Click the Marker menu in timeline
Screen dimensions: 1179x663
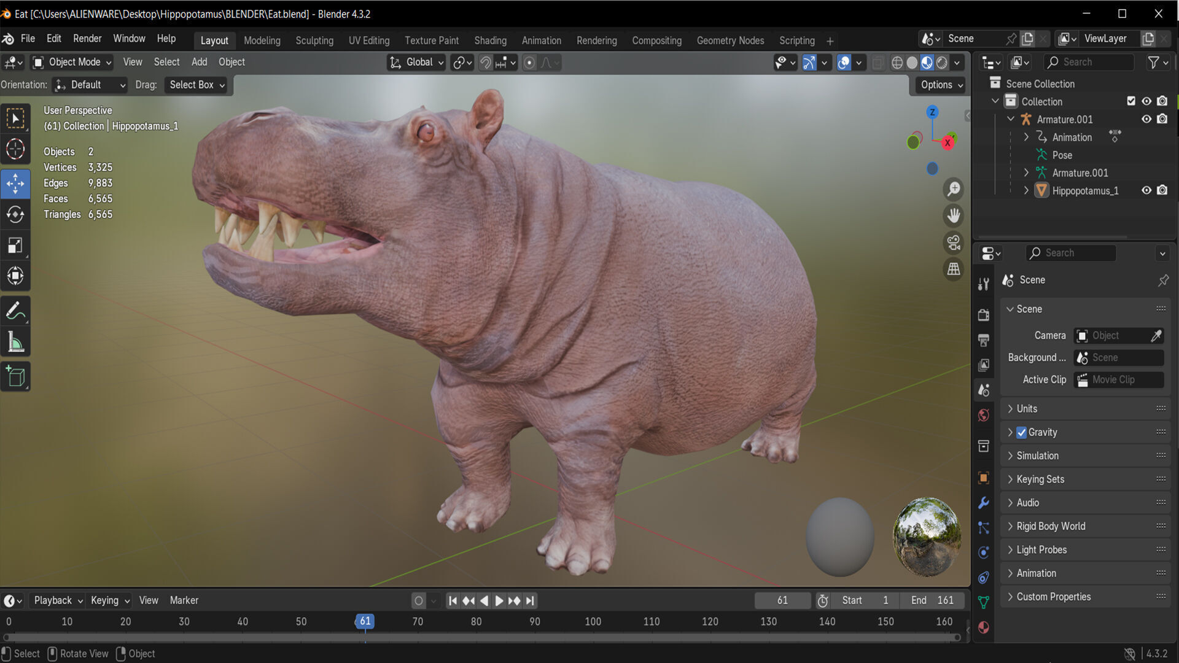(184, 600)
